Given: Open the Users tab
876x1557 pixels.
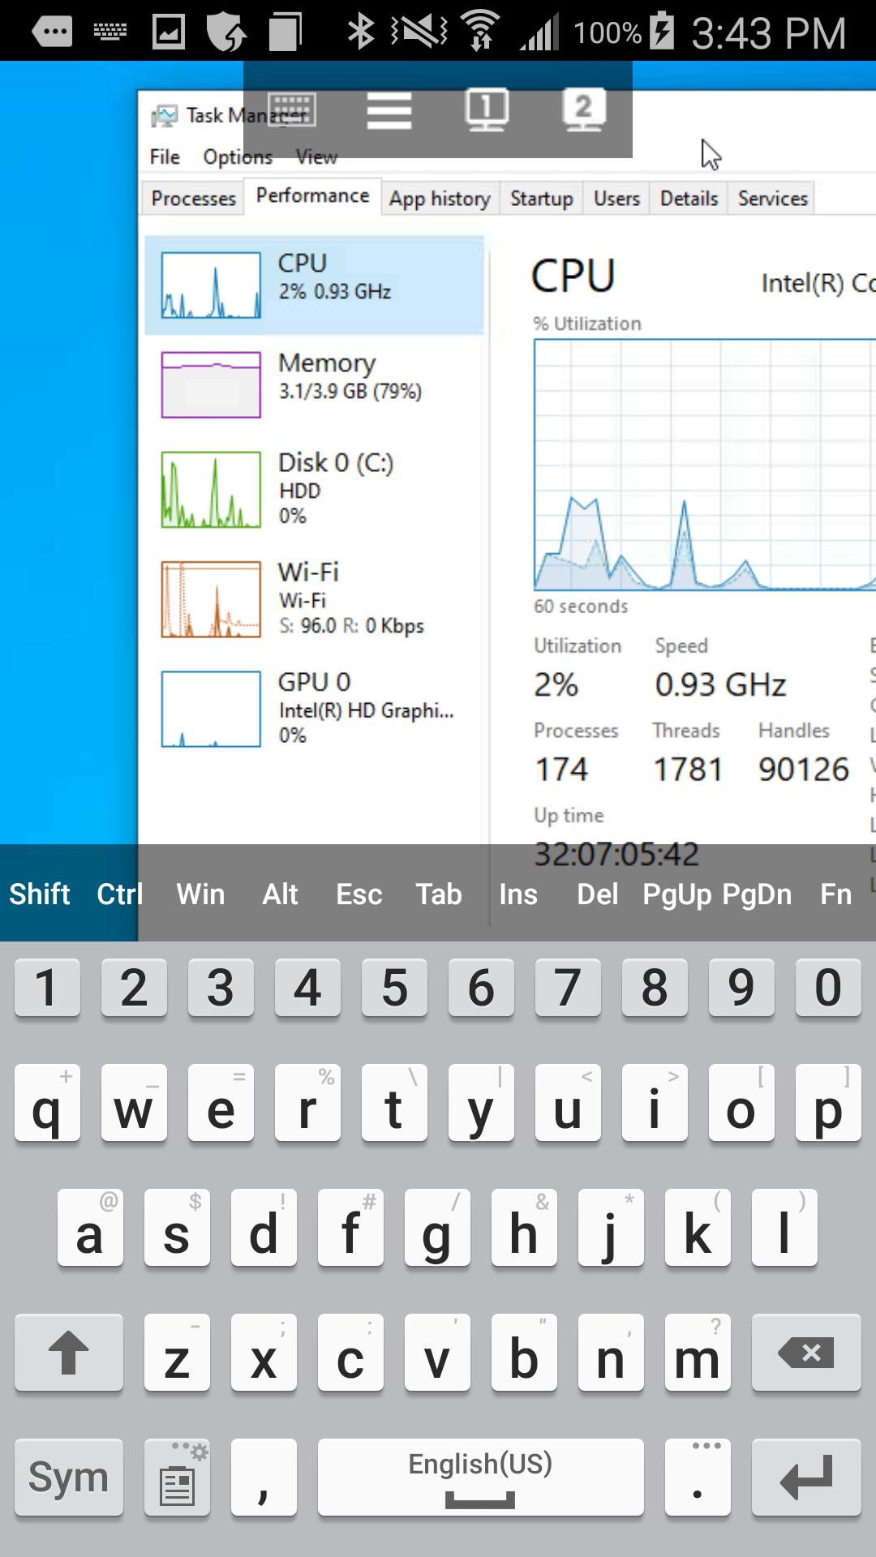Looking at the screenshot, I should click(x=616, y=199).
